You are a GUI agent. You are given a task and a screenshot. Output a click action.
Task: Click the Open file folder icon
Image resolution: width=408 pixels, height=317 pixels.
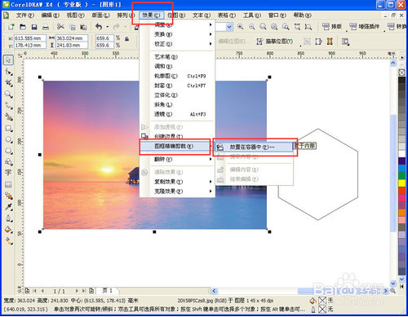23,27
